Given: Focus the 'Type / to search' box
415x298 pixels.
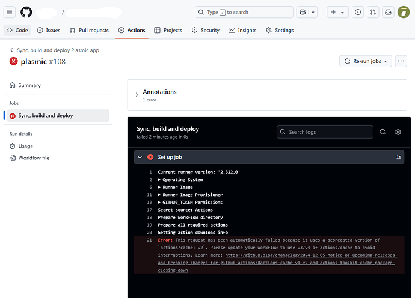Looking at the screenshot, I should 244,12.
